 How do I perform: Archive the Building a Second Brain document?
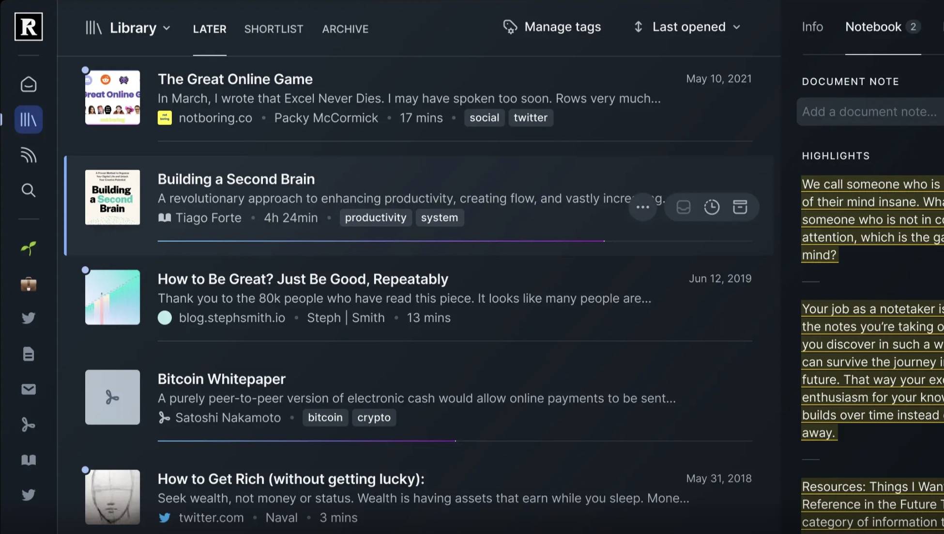[740, 207]
